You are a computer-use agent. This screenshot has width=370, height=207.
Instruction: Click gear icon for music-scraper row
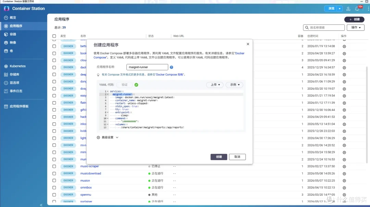(x=344, y=167)
